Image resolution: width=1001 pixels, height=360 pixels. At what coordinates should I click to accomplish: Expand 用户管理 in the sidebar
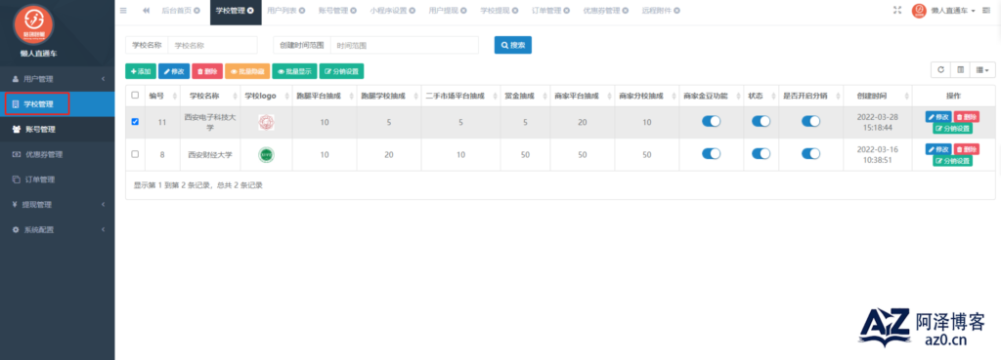tap(58, 79)
